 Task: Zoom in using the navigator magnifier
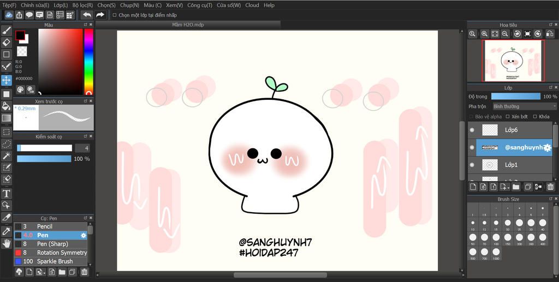coord(484,34)
